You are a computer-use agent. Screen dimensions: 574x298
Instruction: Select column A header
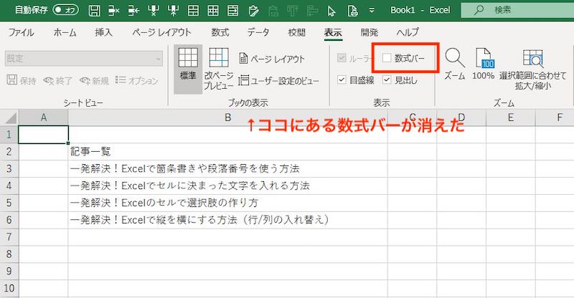(x=44, y=117)
